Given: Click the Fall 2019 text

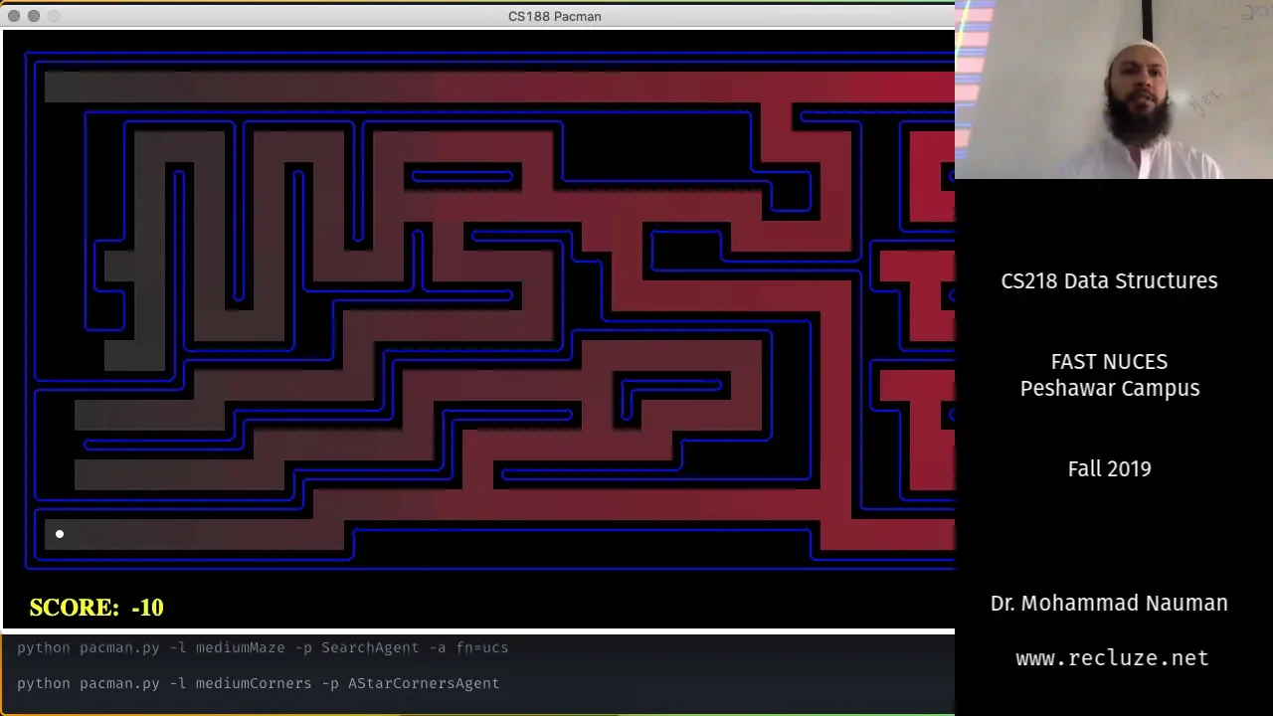Looking at the screenshot, I should tap(1109, 469).
